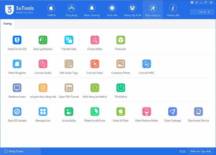Open Hình nền wallpapers section
Viewport: 216px width, 155px height.
(x=112, y=10)
